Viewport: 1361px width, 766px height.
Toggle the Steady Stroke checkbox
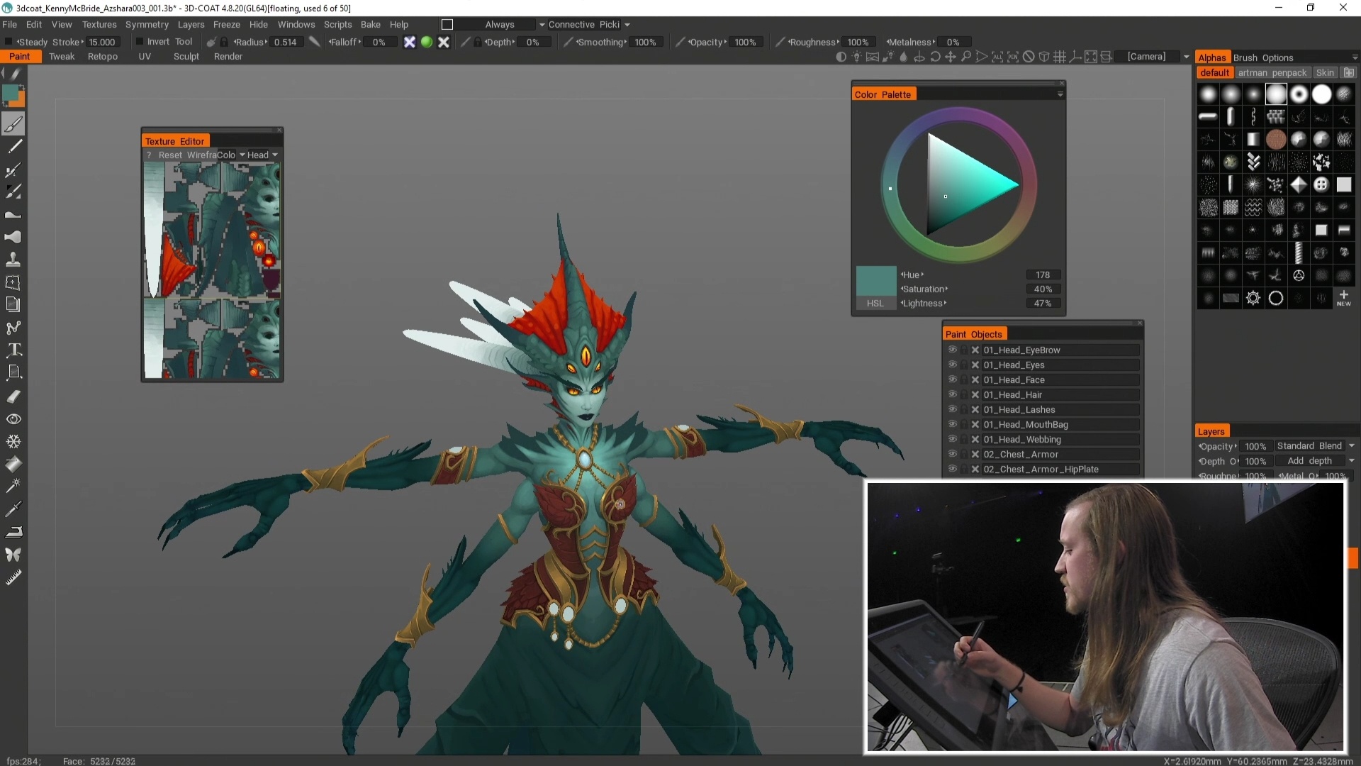(x=9, y=42)
